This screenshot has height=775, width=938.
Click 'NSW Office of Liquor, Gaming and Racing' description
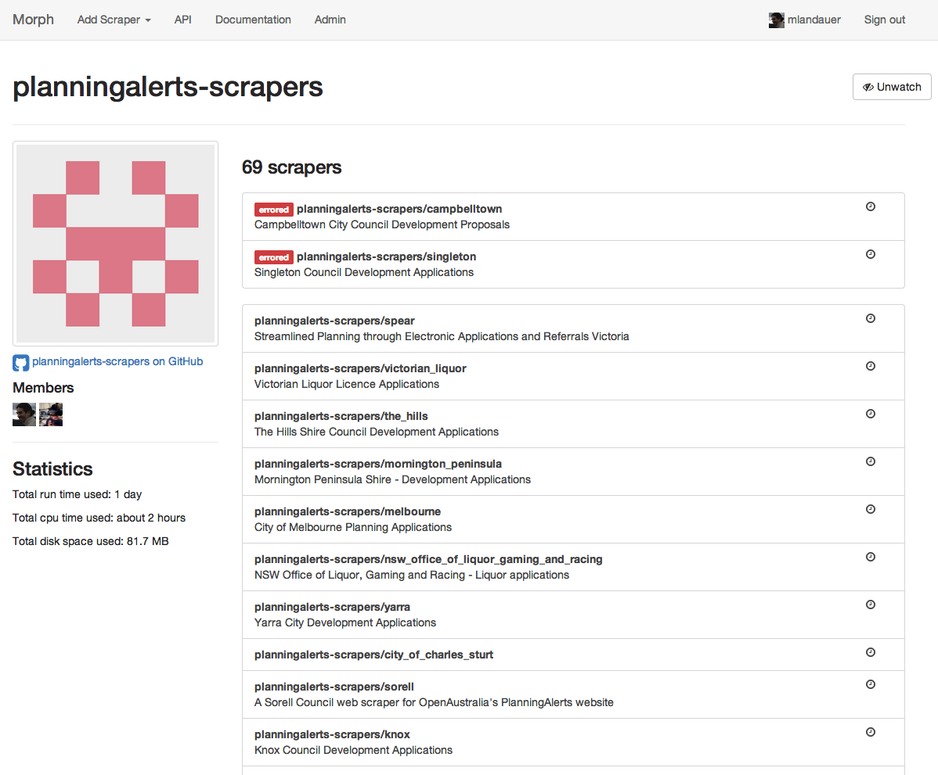pos(412,575)
